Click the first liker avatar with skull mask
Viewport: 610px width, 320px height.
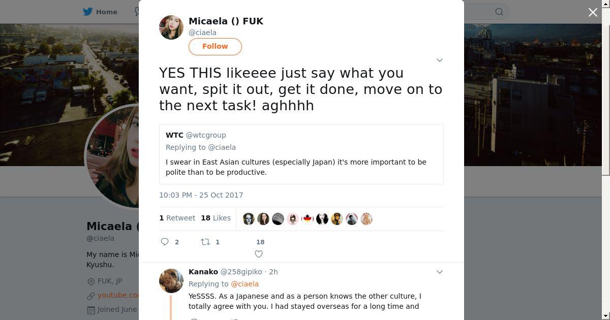pyautogui.click(x=249, y=219)
